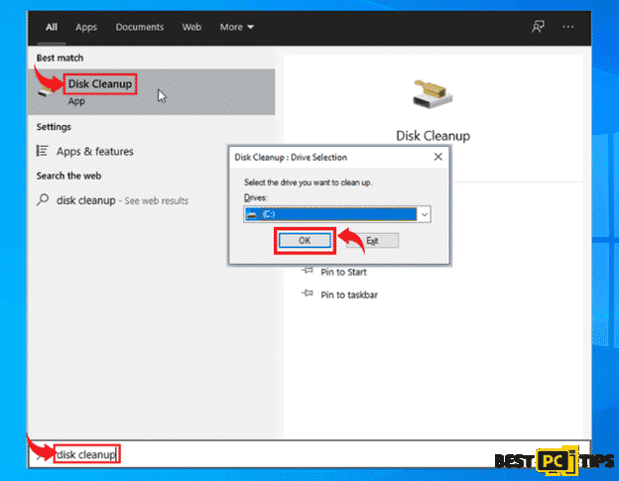Click the large Disk Cleanup icon in preview pane
This screenshot has height=481, width=619.
433,93
